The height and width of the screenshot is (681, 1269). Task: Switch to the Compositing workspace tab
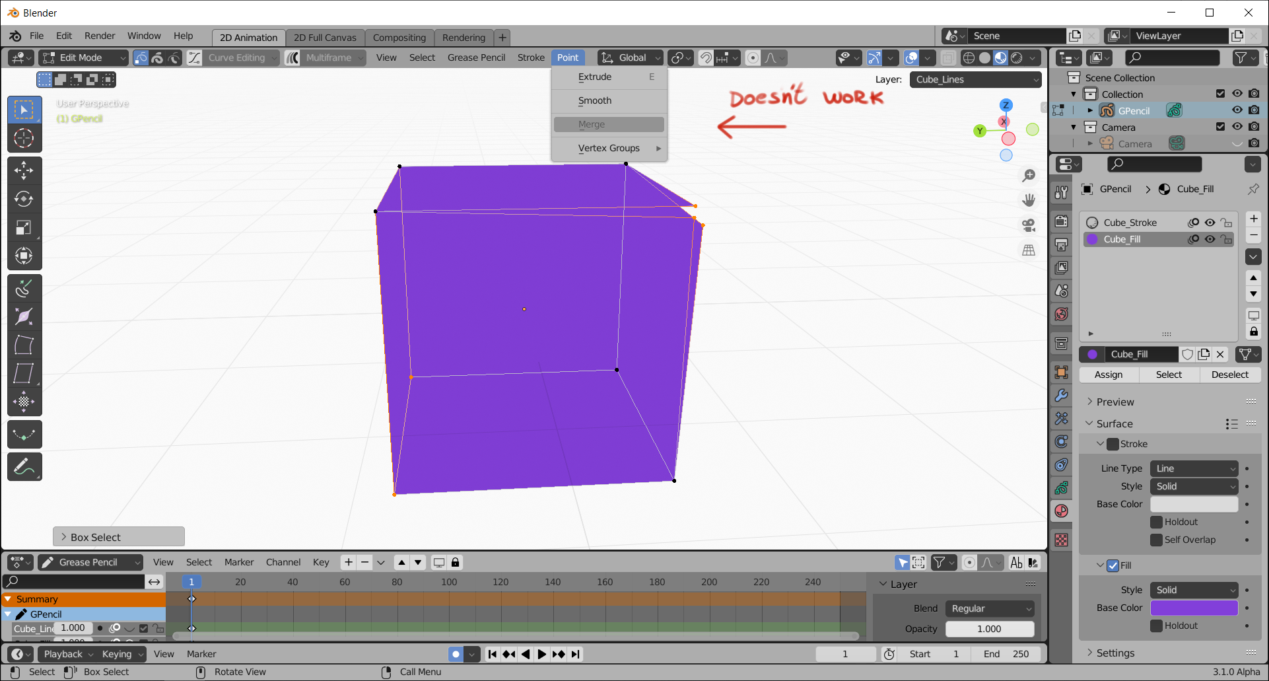399,38
